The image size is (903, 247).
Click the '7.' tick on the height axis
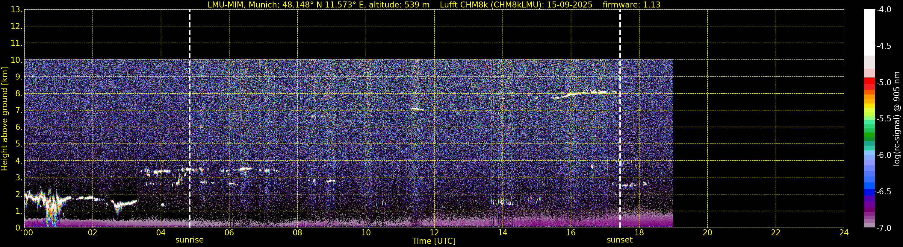pyautogui.click(x=19, y=110)
